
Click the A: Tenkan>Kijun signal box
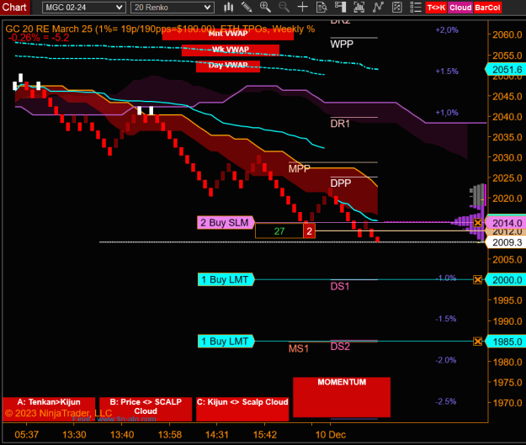tap(49, 409)
